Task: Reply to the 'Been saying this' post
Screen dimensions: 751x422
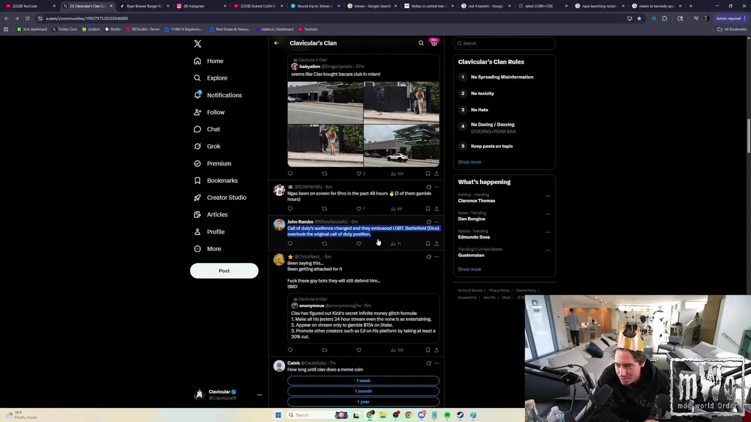Action: coord(290,350)
